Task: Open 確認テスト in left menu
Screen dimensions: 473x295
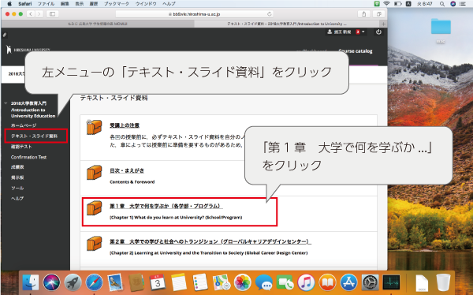Action: point(21,147)
